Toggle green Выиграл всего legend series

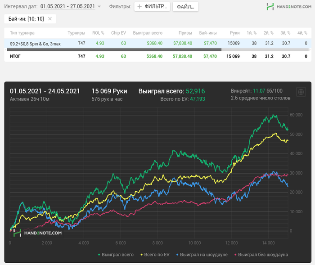tap(116, 255)
